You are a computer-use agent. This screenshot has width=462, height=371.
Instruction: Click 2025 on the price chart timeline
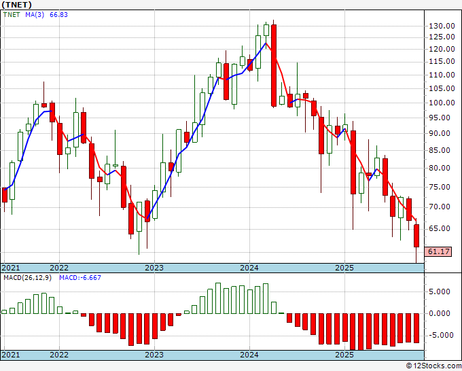pos(344,268)
